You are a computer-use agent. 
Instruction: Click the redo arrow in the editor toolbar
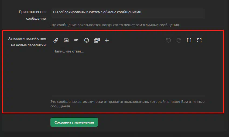click(179, 40)
